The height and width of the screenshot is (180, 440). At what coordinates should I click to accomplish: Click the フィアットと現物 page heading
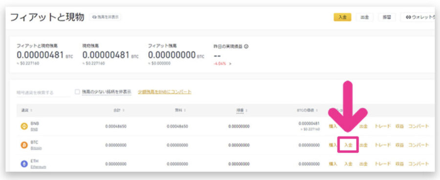(x=47, y=18)
